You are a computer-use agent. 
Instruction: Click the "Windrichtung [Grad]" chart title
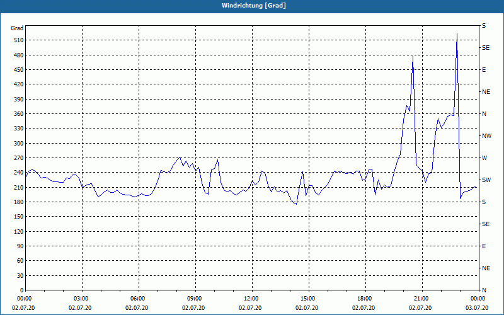tap(254, 6)
